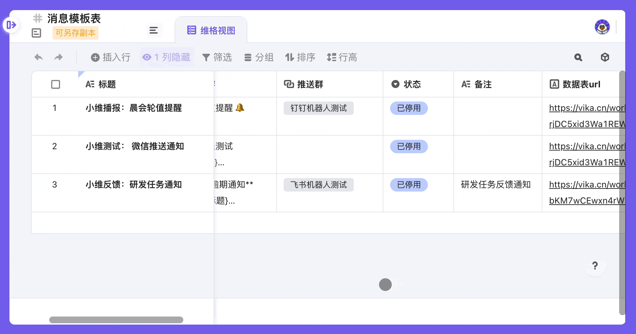Click the empty add-row area below row 3
The height and width of the screenshot is (334, 636).
coord(325,223)
